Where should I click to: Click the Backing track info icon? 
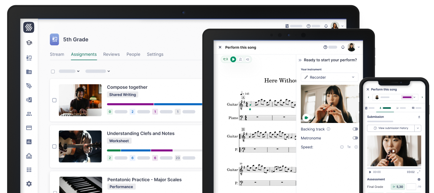pyautogui.click(x=329, y=129)
